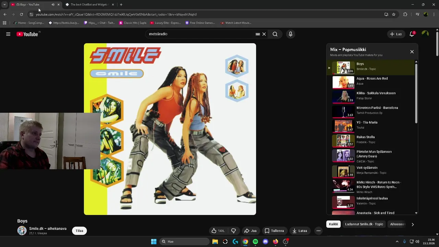Screen dimensions: 439x247
Task: Open Chrome extensions puzzle icon
Action: point(405,14)
